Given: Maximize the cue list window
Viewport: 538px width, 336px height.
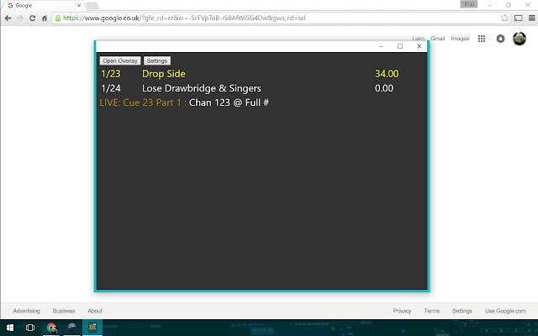Looking at the screenshot, I should (x=400, y=46).
